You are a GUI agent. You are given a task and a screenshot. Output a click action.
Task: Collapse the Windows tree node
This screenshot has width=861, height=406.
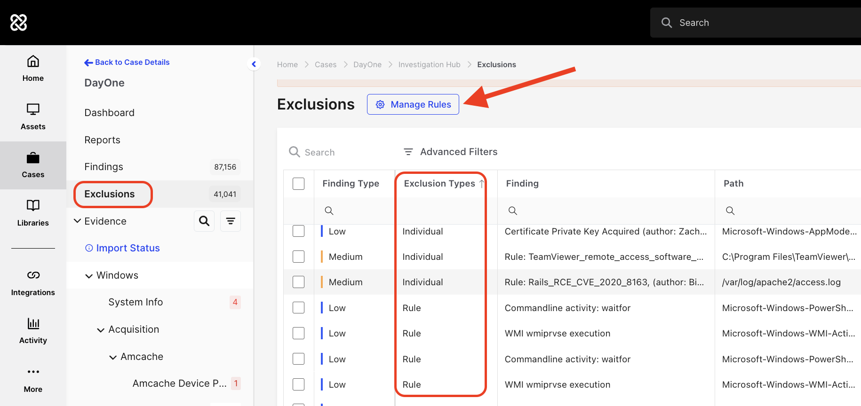coord(88,276)
